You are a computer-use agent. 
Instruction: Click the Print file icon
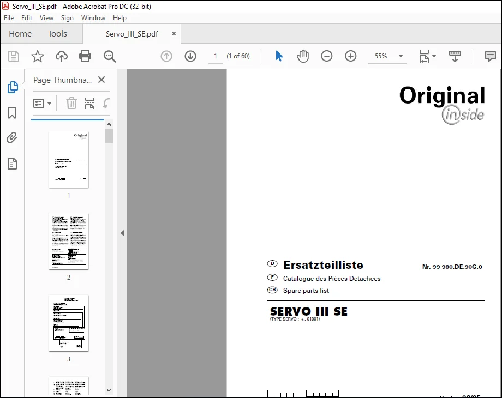(x=85, y=56)
